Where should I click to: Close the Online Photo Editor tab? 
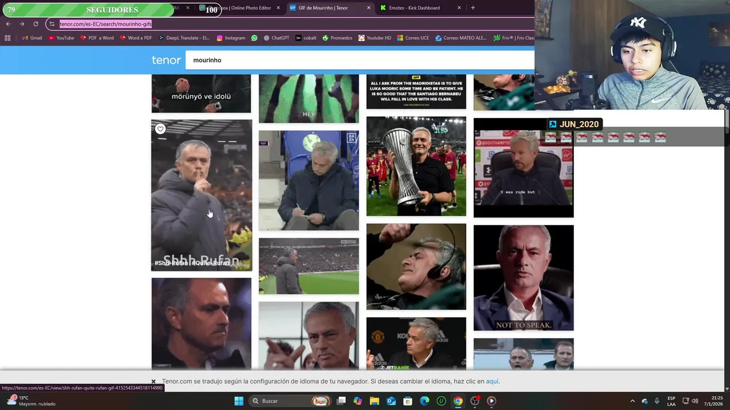pyautogui.click(x=278, y=8)
